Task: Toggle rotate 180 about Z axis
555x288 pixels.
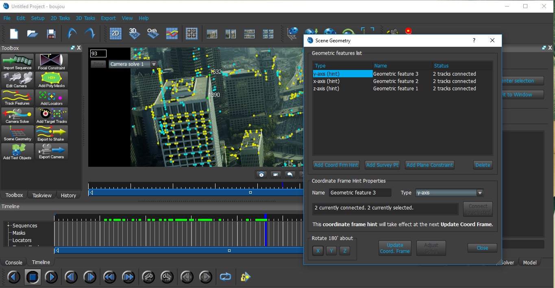Action: pyautogui.click(x=345, y=251)
